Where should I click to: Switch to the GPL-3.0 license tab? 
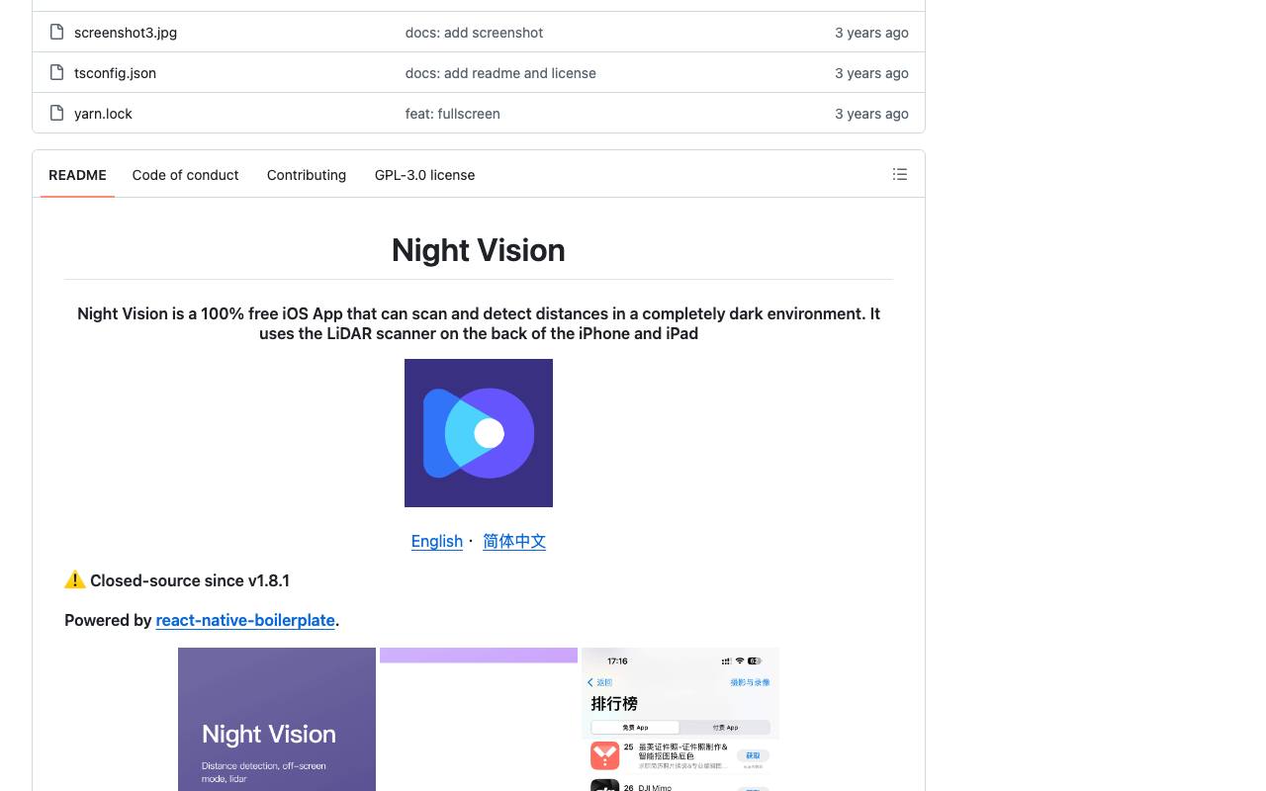[x=424, y=175]
